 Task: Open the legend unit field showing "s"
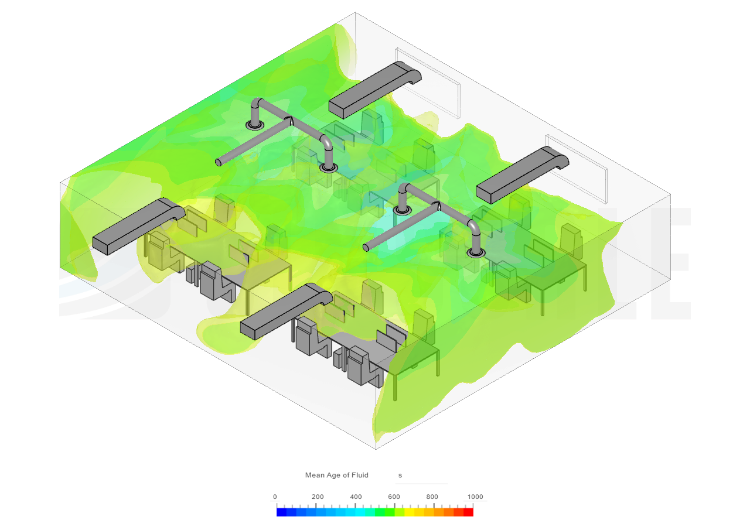[421, 475]
